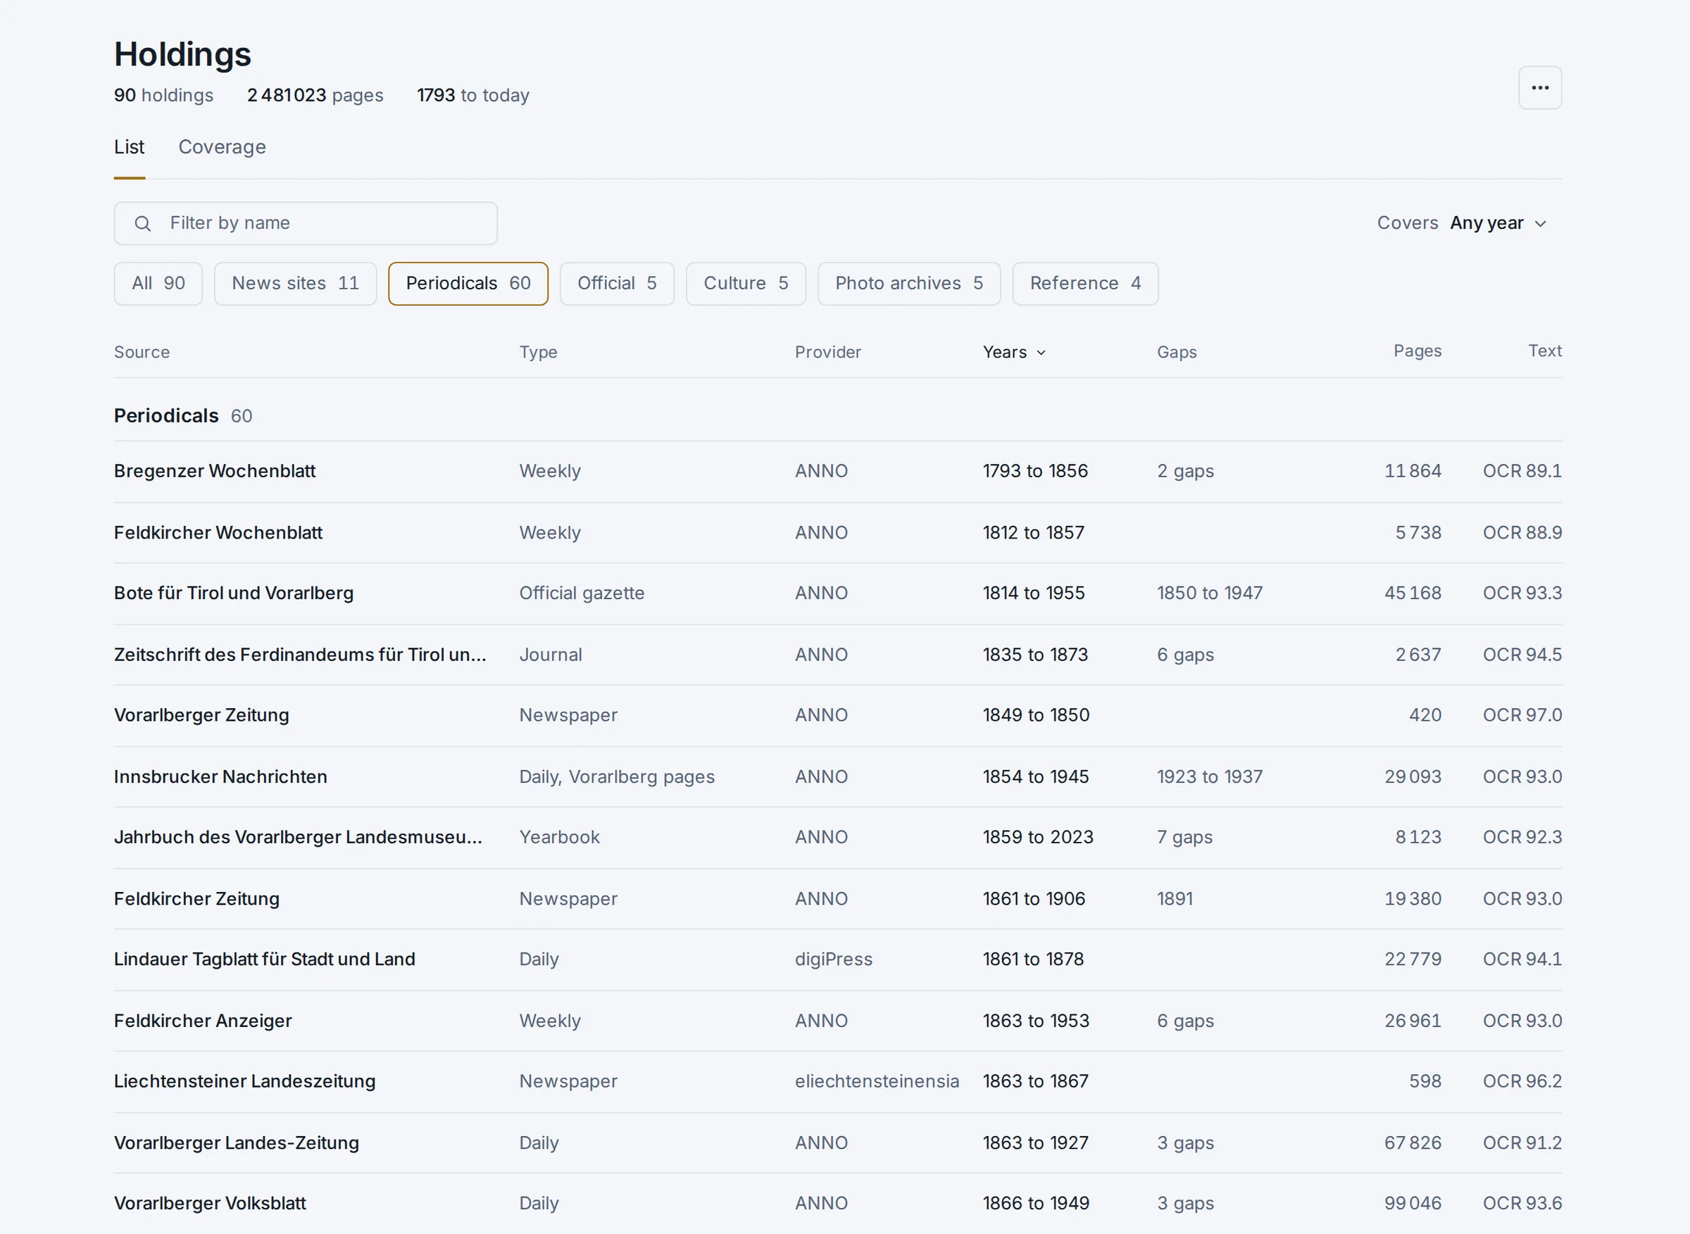Click the '1850 to 1947' gaps value
Screen dimensions: 1690x1234
1210,593
